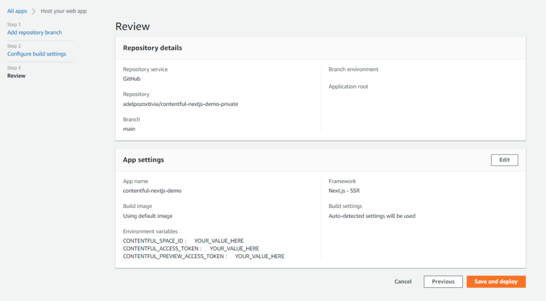Click the breadcrumb chevron separator after All apps
The width and height of the screenshot is (546, 301).
(33, 11)
